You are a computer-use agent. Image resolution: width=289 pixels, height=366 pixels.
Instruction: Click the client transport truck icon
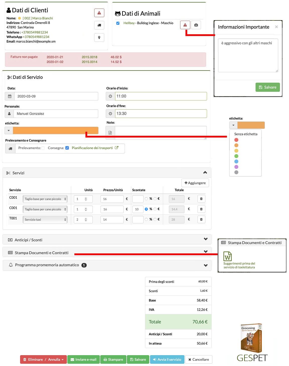99,25
